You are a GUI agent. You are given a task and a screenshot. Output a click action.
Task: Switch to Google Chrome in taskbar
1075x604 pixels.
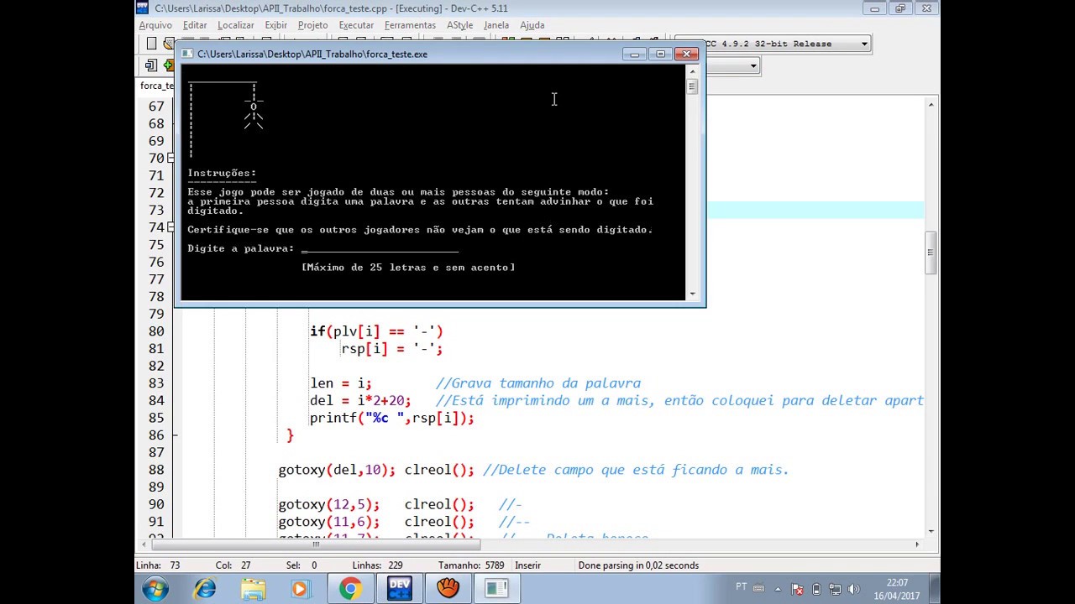click(350, 589)
